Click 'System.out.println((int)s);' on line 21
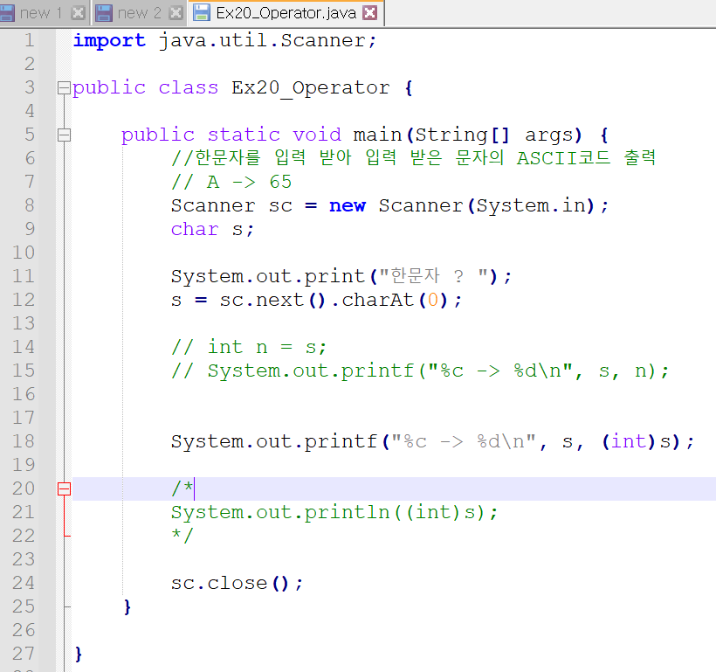 pos(334,512)
